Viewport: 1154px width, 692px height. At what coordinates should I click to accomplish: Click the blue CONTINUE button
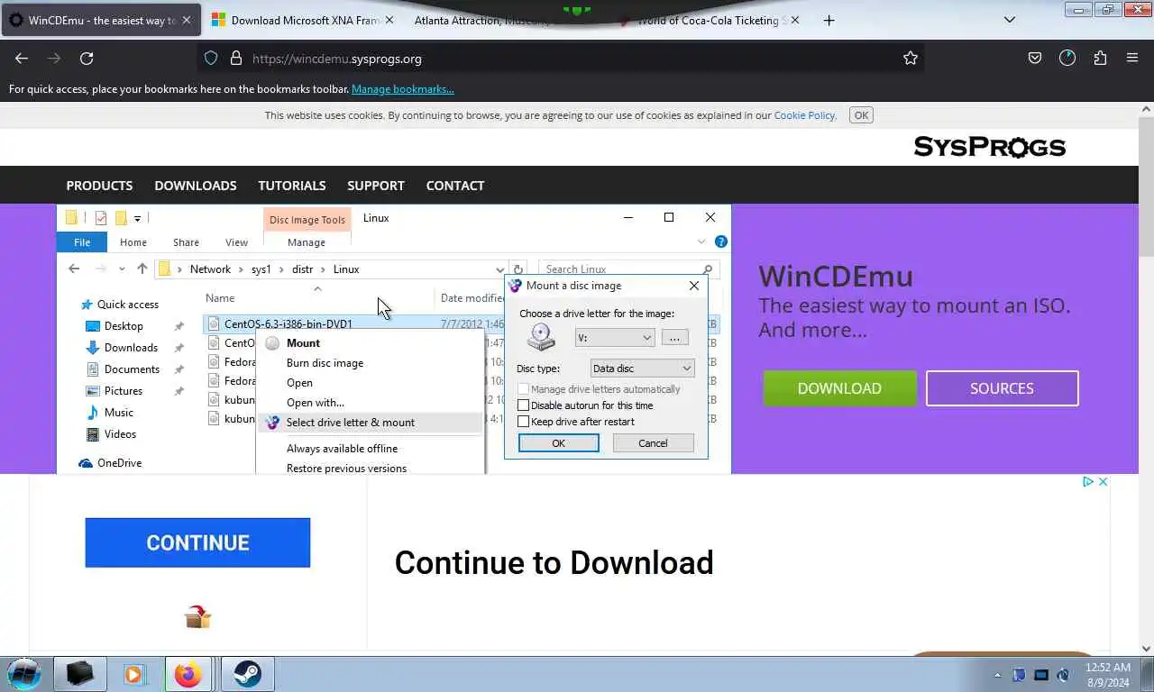197,542
